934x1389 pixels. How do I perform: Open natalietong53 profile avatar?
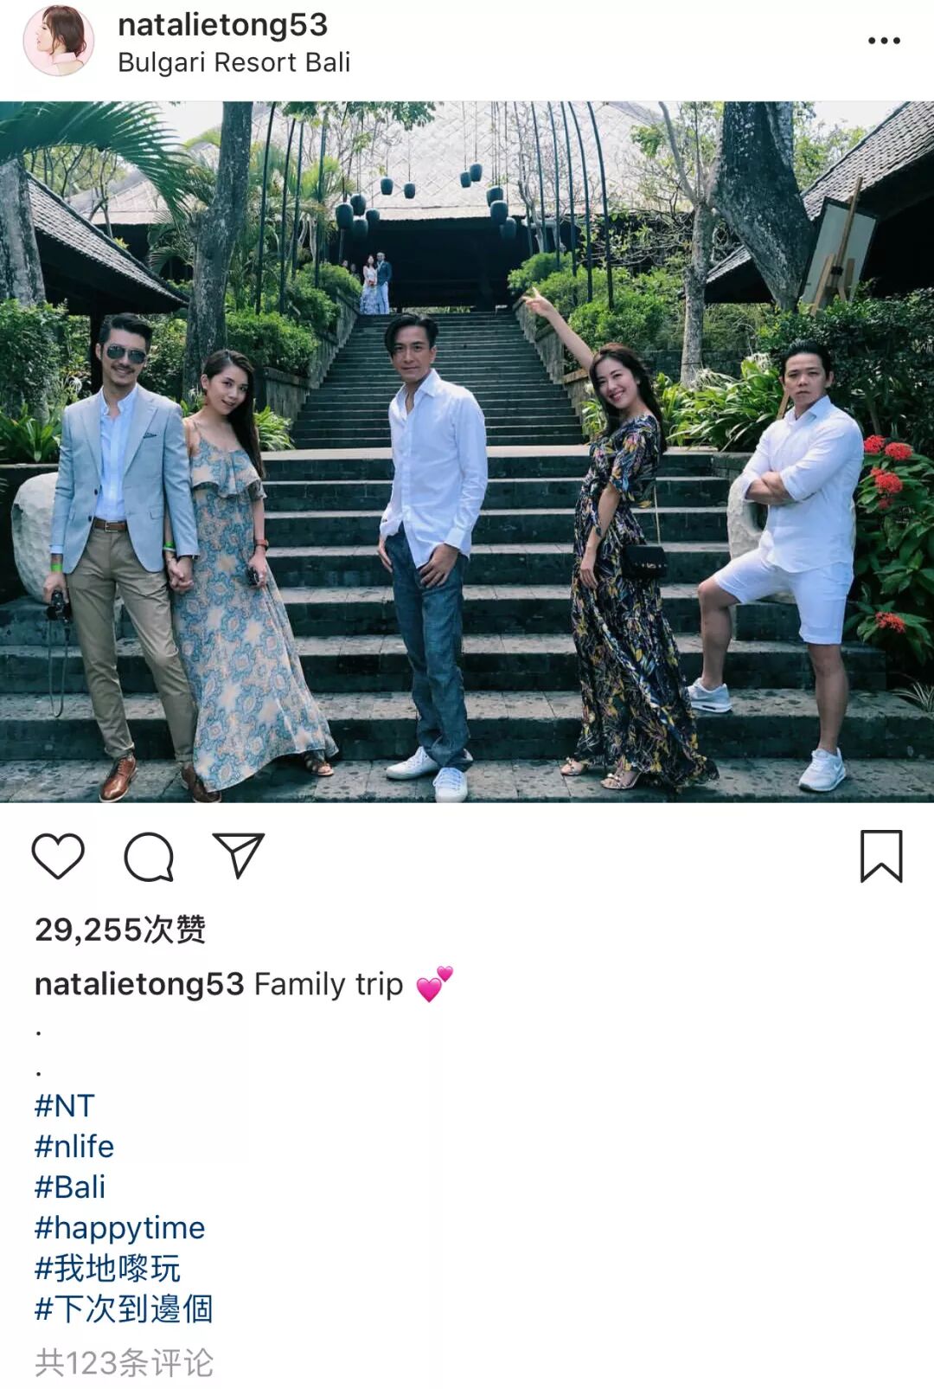[59, 40]
